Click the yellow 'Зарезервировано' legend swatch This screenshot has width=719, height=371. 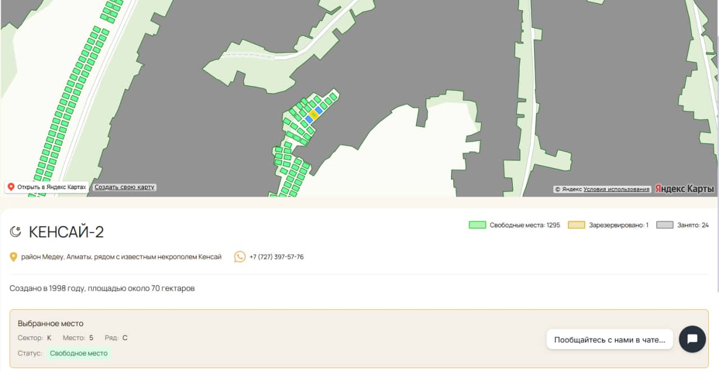(576, 225)
